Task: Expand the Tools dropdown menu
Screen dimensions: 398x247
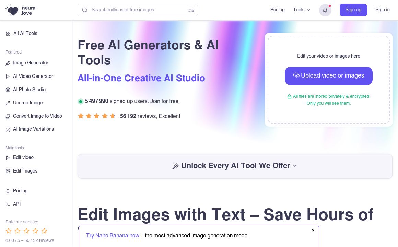Action: (301, 10)
